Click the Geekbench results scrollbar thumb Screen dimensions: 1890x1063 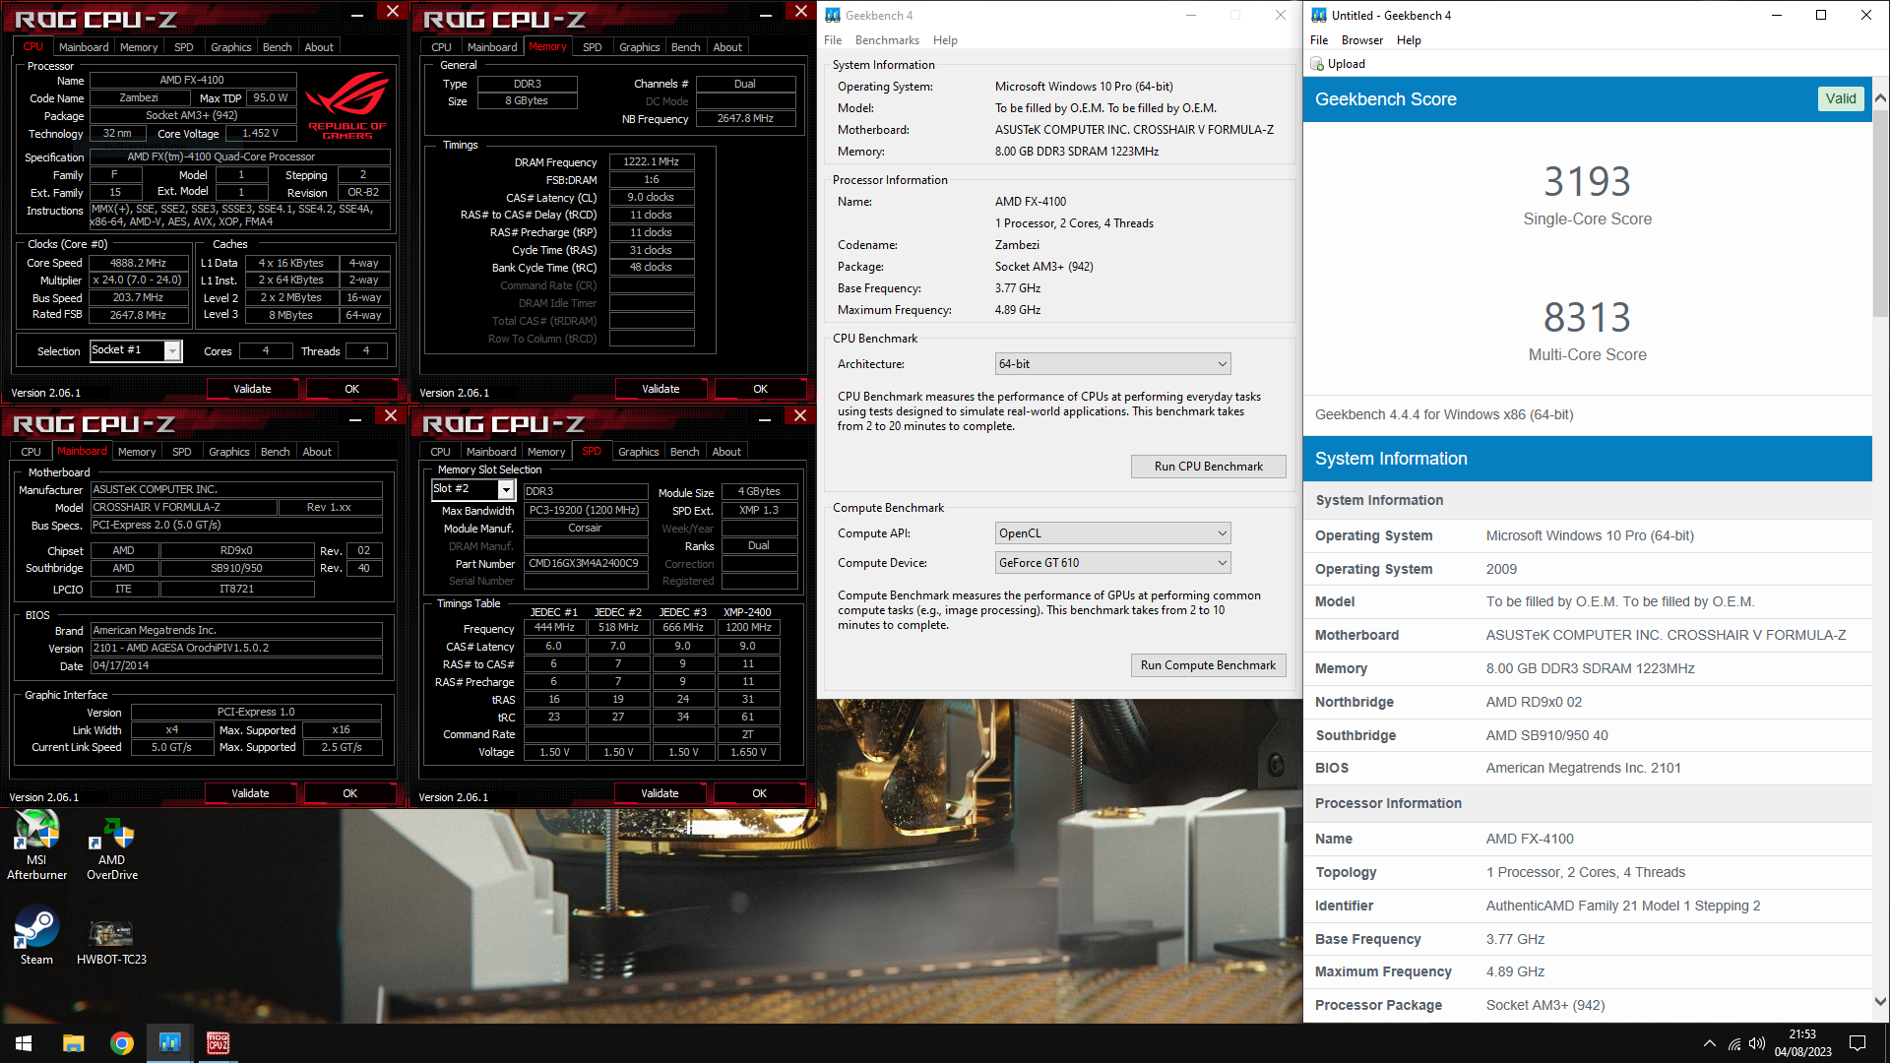1880,212
